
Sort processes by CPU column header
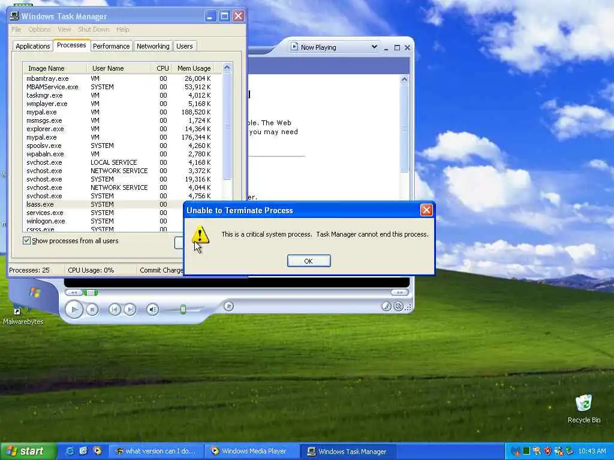click(162, 68)
